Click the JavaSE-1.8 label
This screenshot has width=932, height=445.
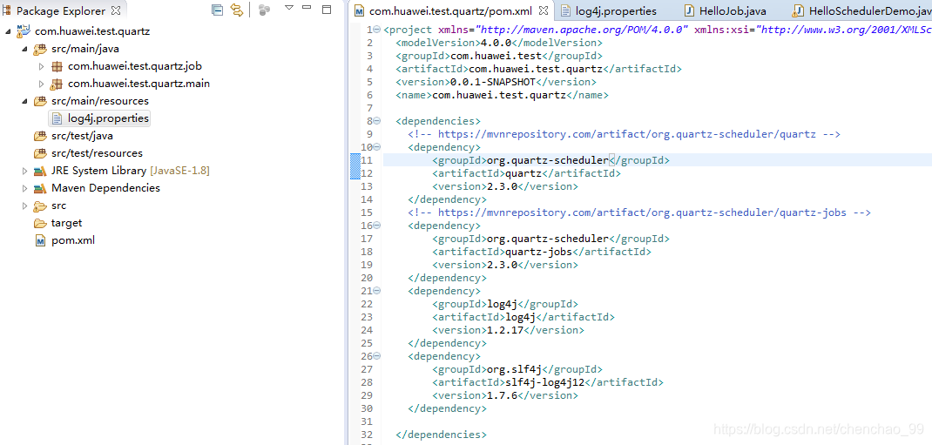179,171
